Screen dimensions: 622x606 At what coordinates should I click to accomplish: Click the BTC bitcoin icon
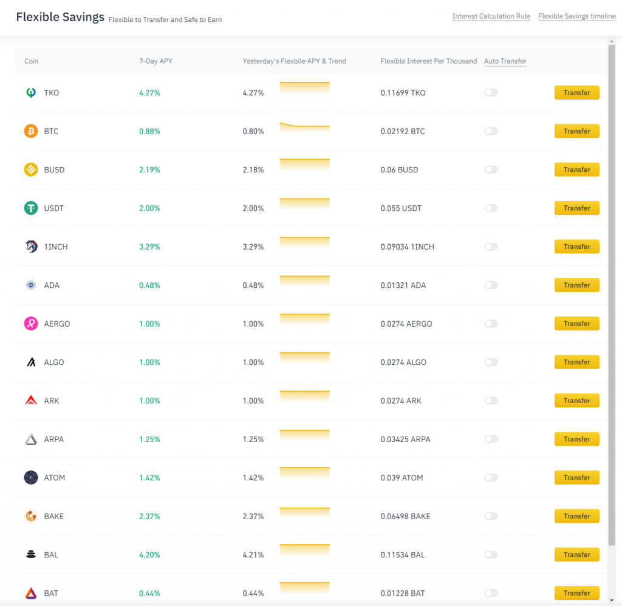31,131
